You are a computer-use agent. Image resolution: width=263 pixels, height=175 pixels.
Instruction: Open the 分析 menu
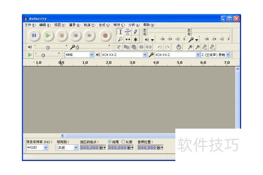134,25
